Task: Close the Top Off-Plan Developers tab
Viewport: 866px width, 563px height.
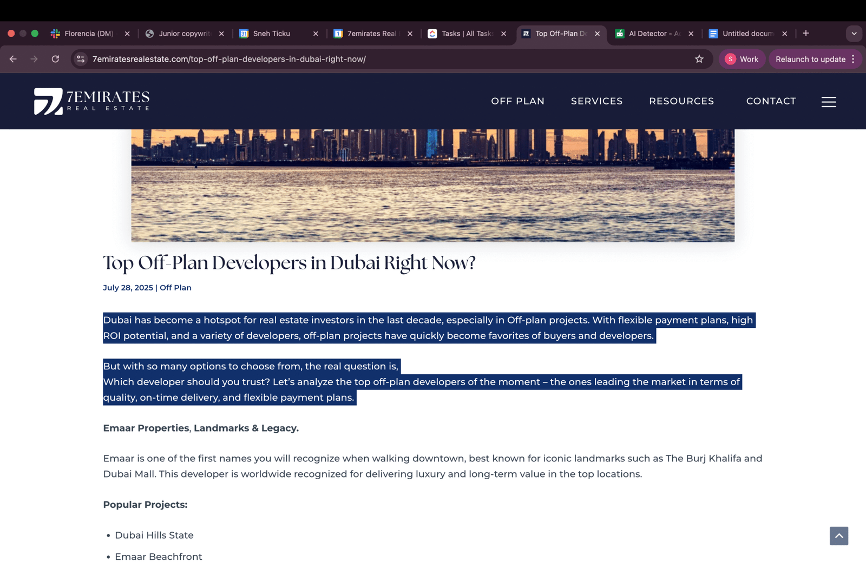Action: click(x=598, y=34)
